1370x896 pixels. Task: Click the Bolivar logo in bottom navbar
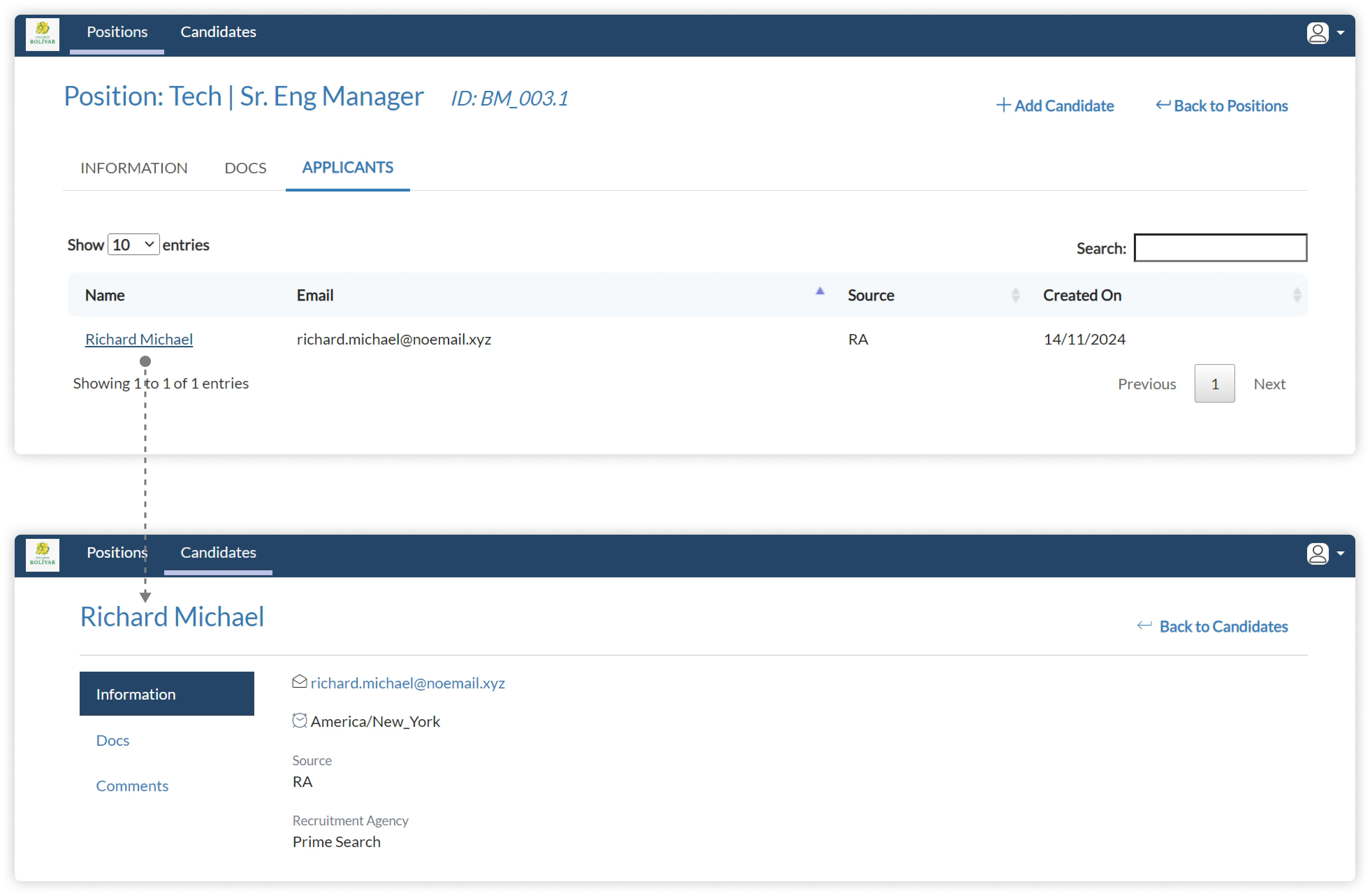coord(43,555)
